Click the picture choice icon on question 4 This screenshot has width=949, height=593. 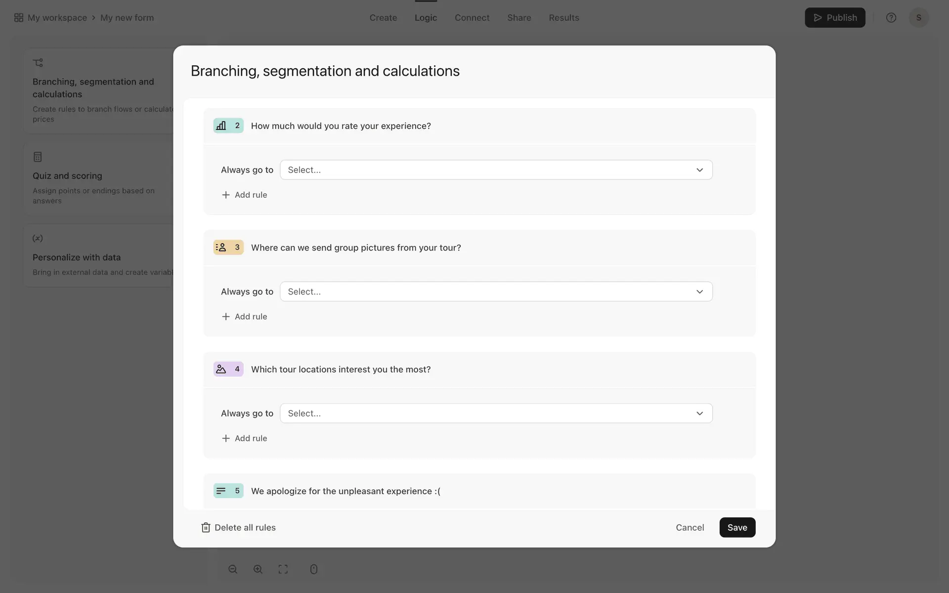221,369
